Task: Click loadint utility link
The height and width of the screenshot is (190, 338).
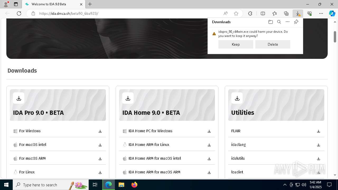Action: coord(237,172)
